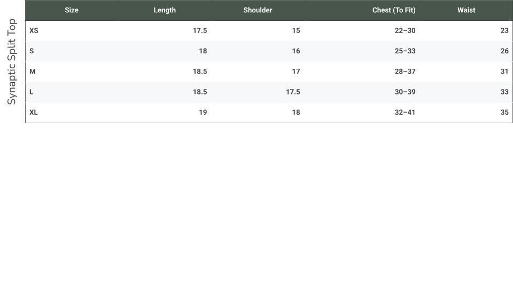Image resolution: width=513 pixels, height=288 pixels.
Task: Click the M row shoulder value 17
Action: coord(296,71)
